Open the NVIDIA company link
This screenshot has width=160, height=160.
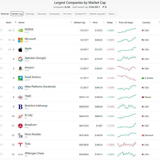point(29,29)
